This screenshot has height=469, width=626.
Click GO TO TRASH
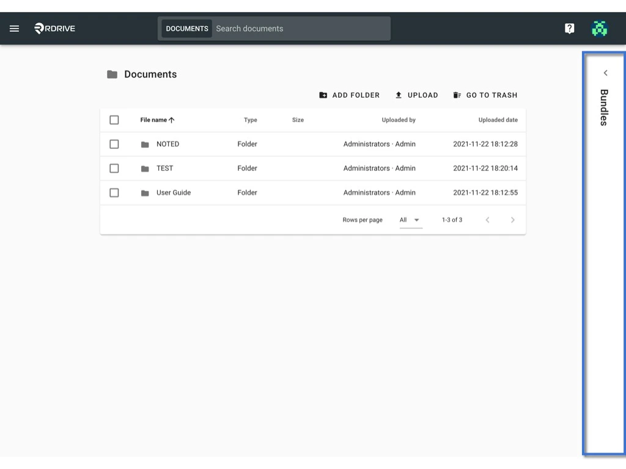click(x=485, y=95)
